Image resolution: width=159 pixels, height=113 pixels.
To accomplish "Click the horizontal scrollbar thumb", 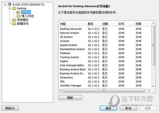I will pyautogui.click(x=104, y=90).
